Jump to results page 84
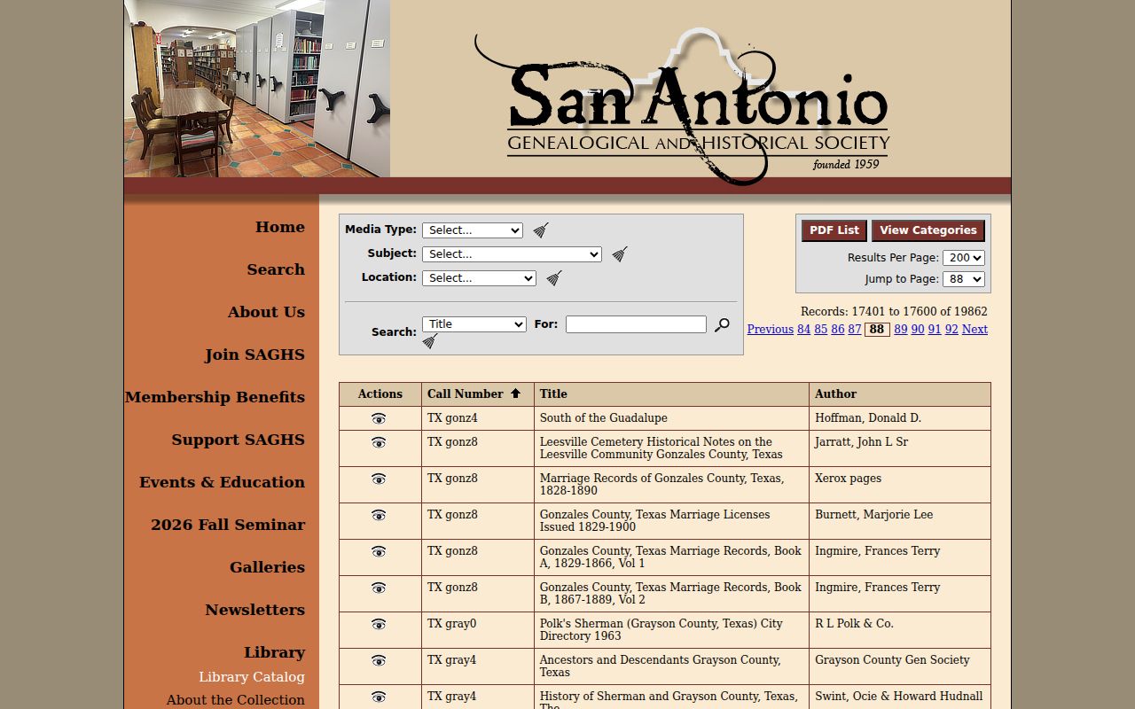 [804, 330]
